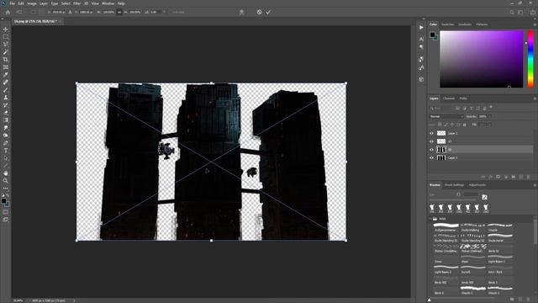Select the Eraser tool
The width and height of the screenshot is (538, 303).
tap(6, 112)
